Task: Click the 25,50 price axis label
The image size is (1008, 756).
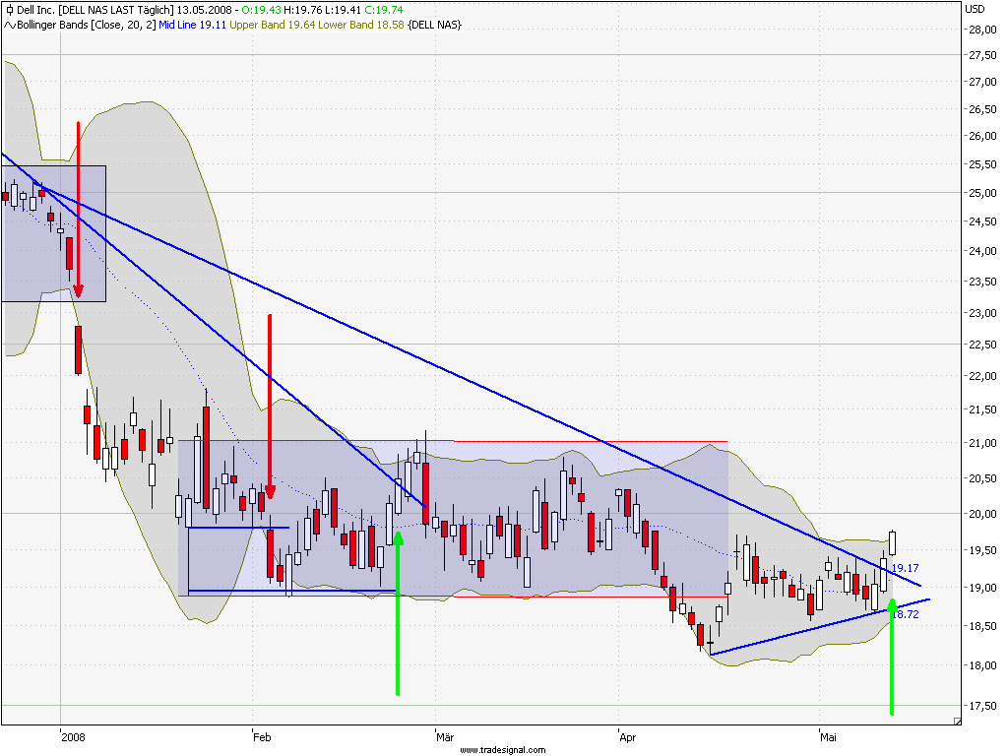Action: coord(982,164)
